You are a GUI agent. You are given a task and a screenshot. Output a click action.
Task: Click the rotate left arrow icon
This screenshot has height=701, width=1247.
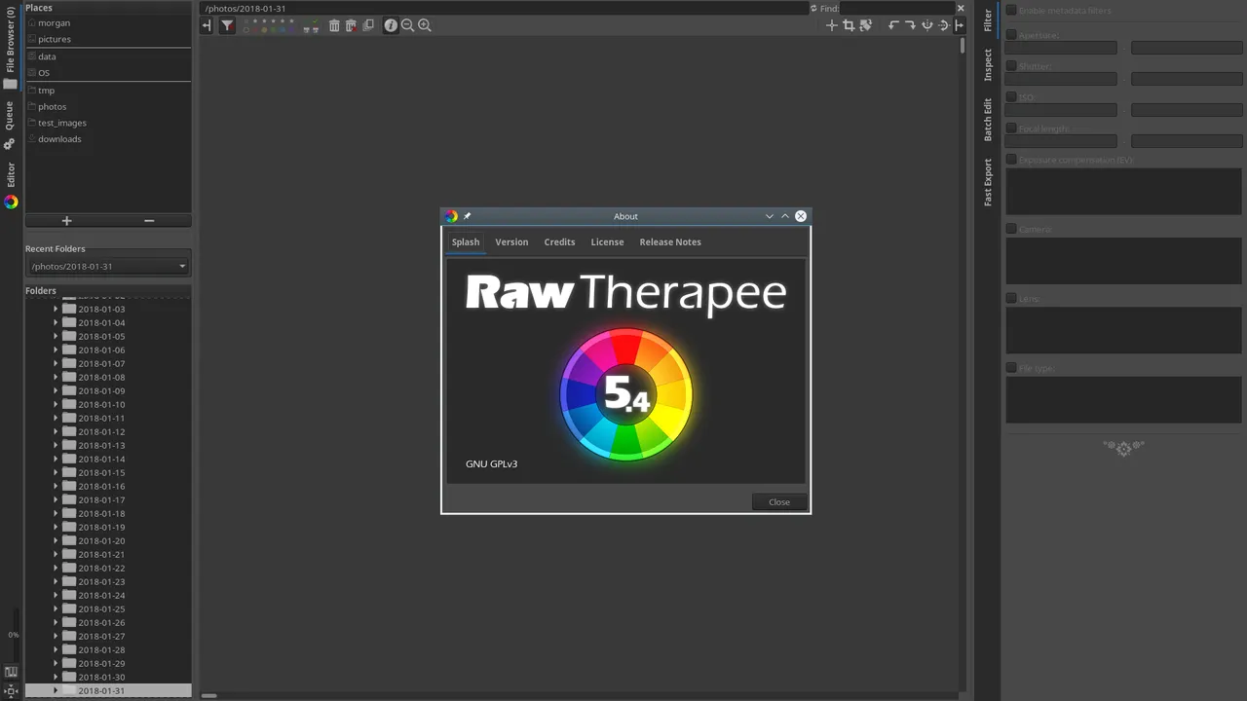[x=892, y=26]
